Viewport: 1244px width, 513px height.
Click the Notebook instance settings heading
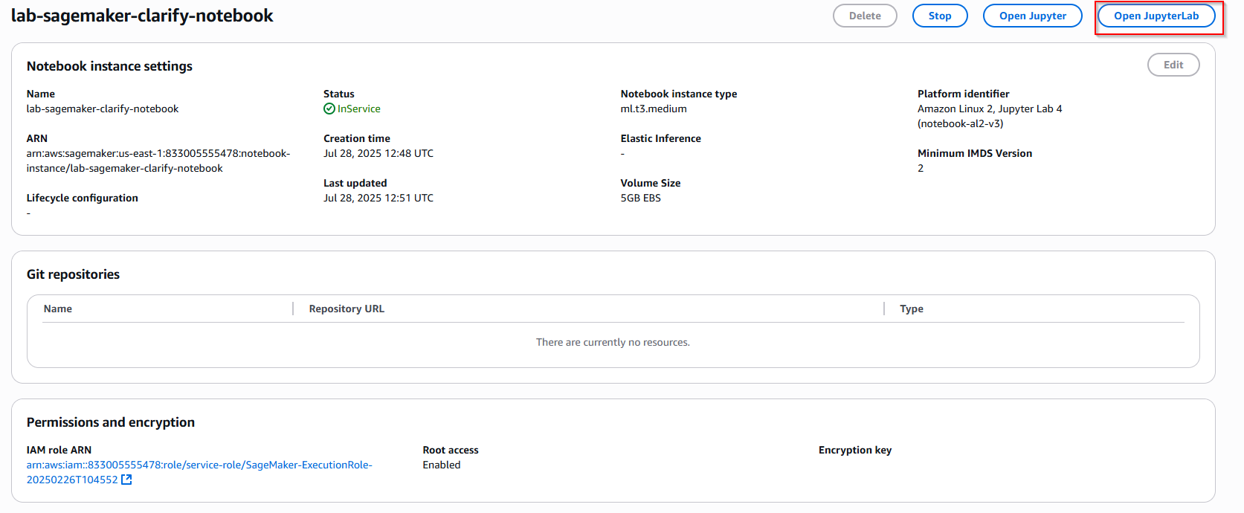point(109,66)
